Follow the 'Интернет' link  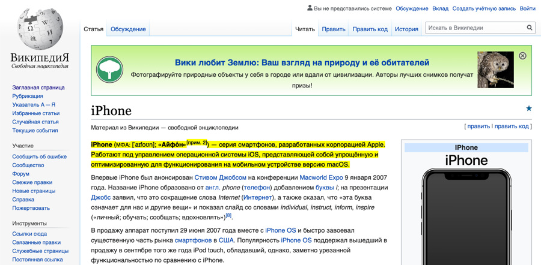coord(257,198)
